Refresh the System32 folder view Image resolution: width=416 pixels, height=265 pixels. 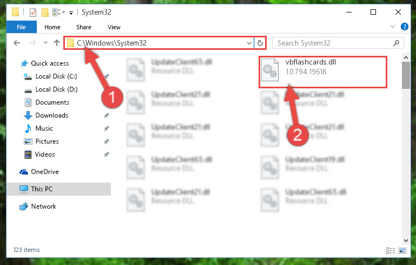pyautogui.click(x=260, y=43)
